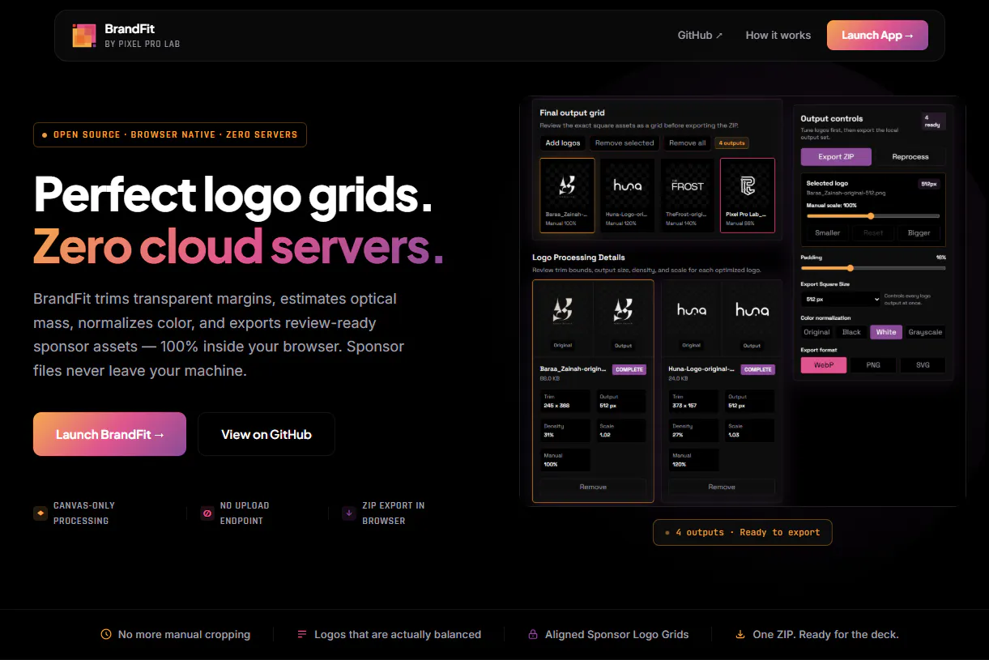Viewport: 989px width, 660px height.
Task: Click the lock icon beside Aligned Sponsor Logo Grids
Action: 533,634
